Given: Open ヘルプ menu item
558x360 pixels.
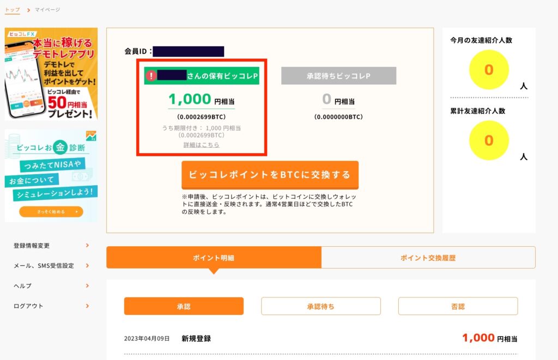Looking at the screenshot, I should coord(51,285).
